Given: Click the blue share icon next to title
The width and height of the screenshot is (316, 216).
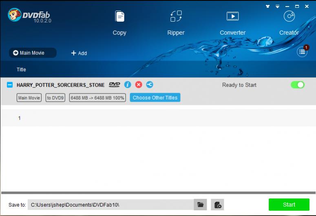Looking at the screenshot, I should tap(150, 85).
